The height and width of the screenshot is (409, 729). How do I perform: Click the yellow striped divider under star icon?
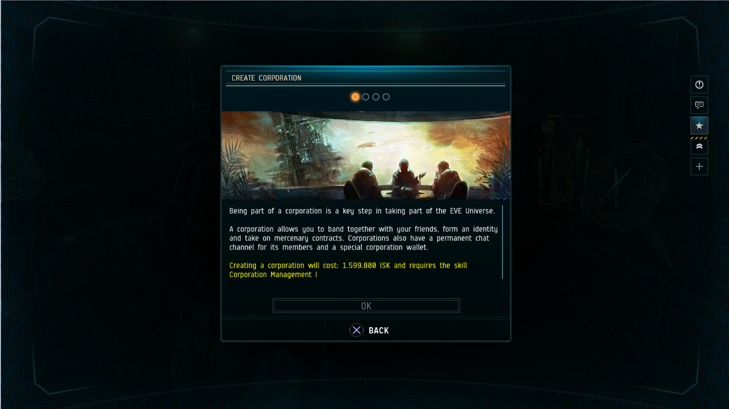click(699, 137)
